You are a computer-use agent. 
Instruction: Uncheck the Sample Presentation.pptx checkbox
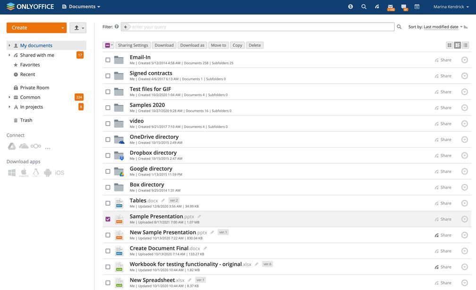(x=108, y=219)
